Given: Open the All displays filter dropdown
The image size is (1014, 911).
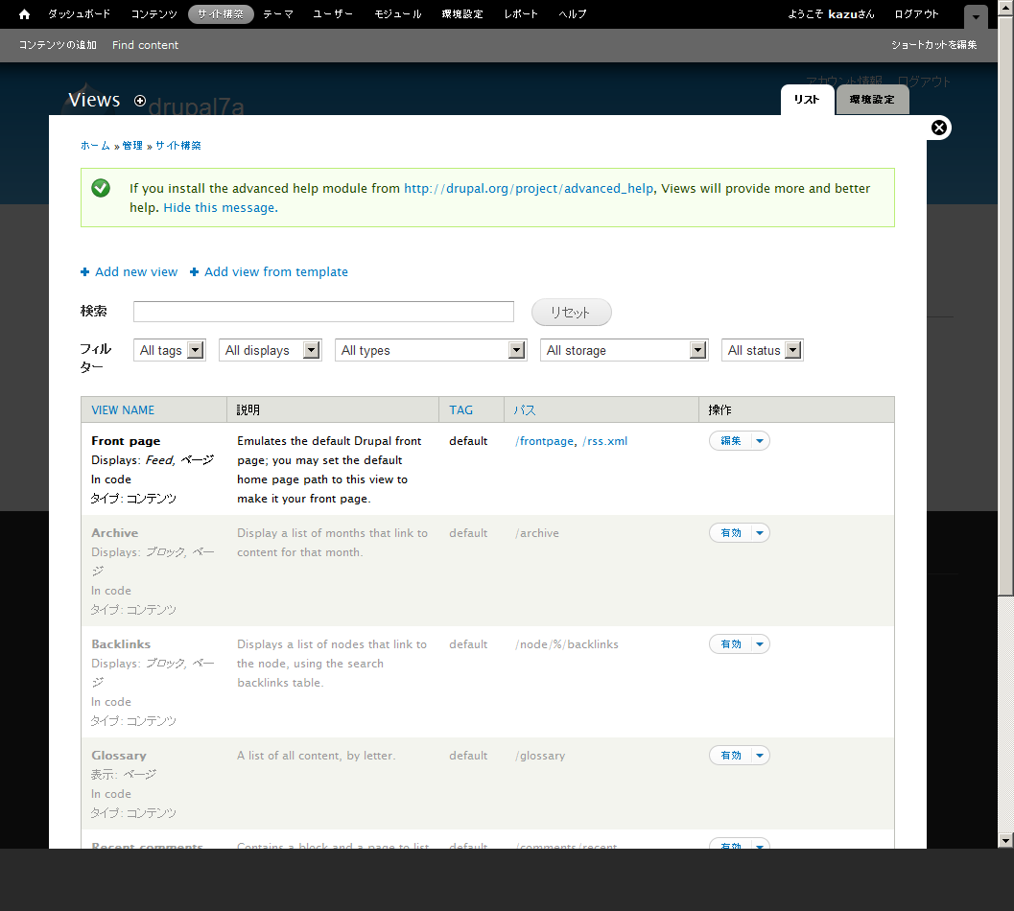Looking at the screenshot, I should click(x=271, y=350).
